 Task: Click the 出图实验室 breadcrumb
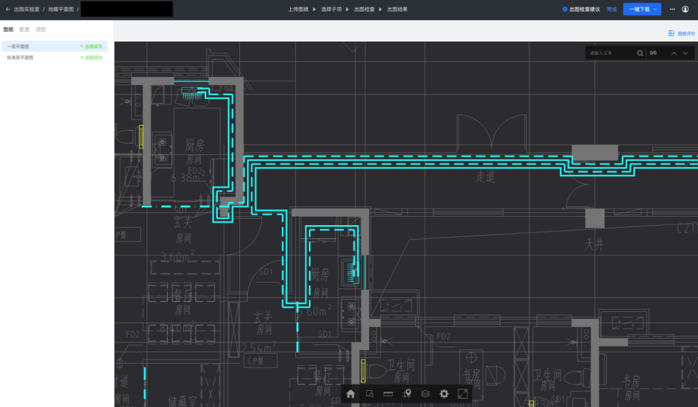coord(26,9)
